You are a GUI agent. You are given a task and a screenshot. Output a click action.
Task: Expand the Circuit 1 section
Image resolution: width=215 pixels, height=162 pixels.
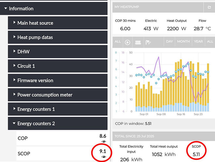(x=58, y=66)
